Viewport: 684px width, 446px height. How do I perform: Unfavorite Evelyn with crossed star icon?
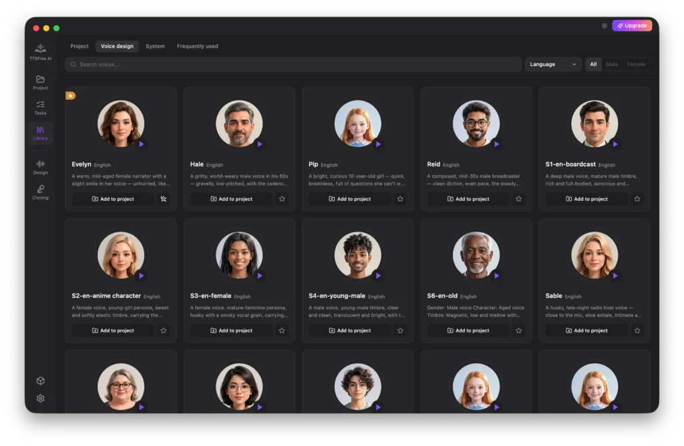pos(164,199)
